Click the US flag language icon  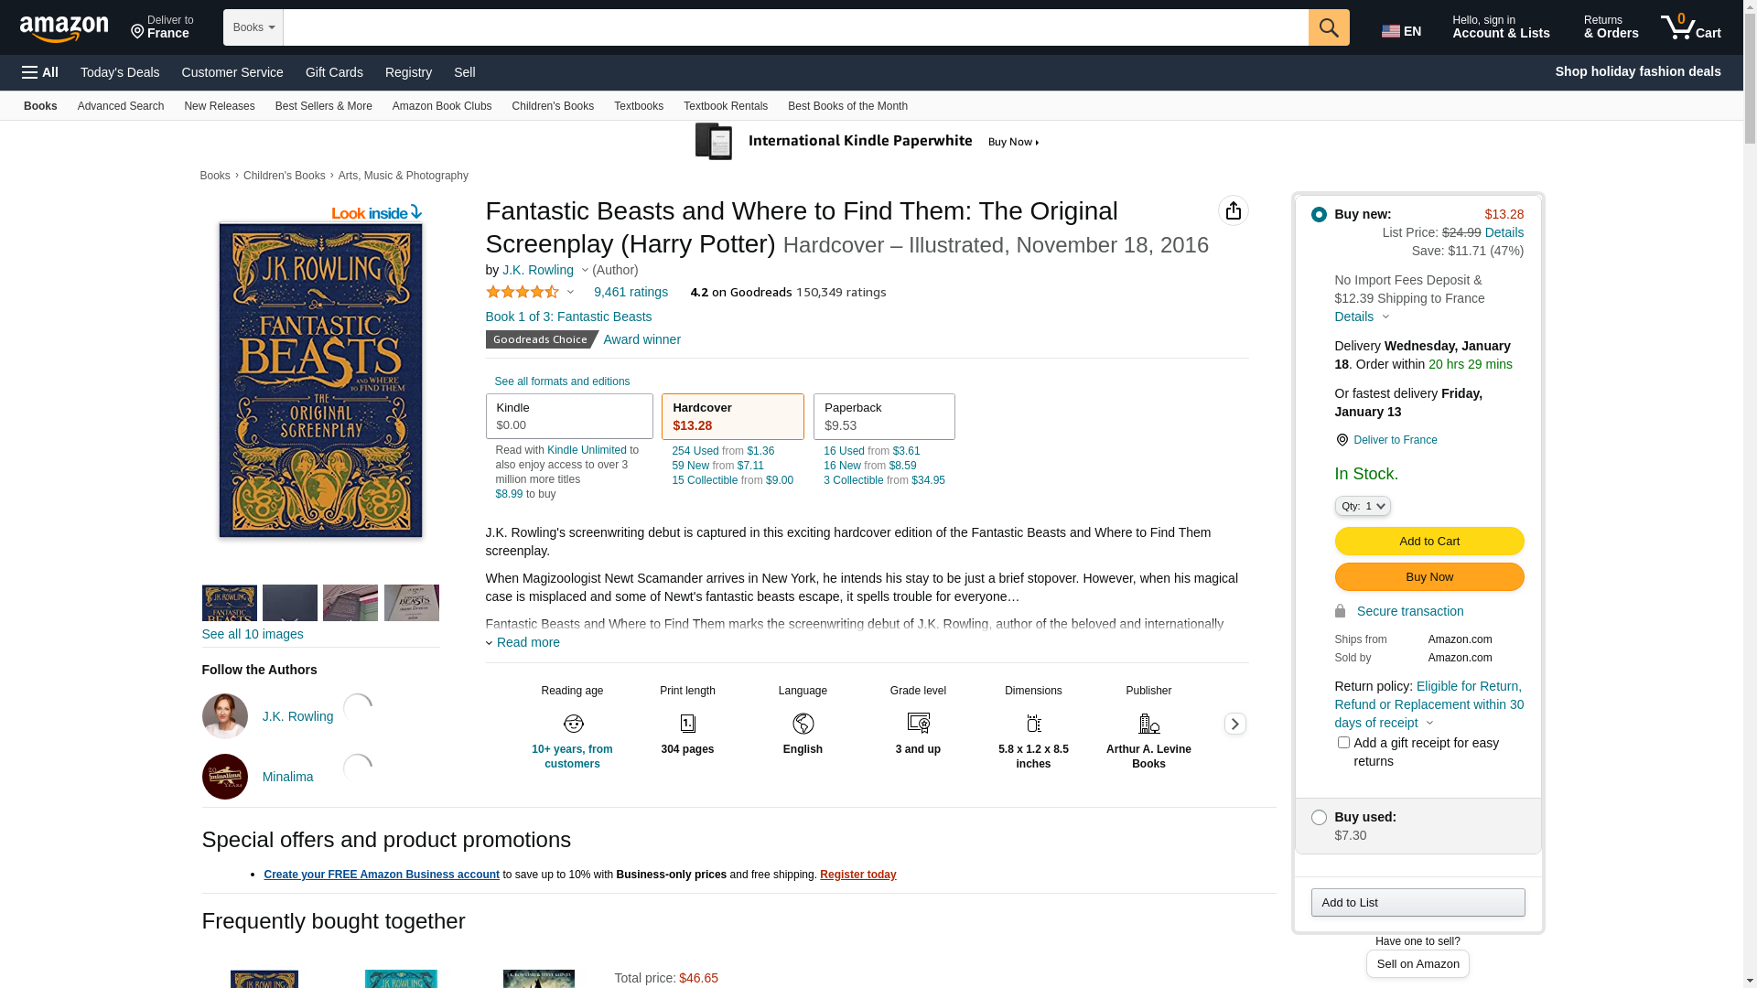point(1391,31)
